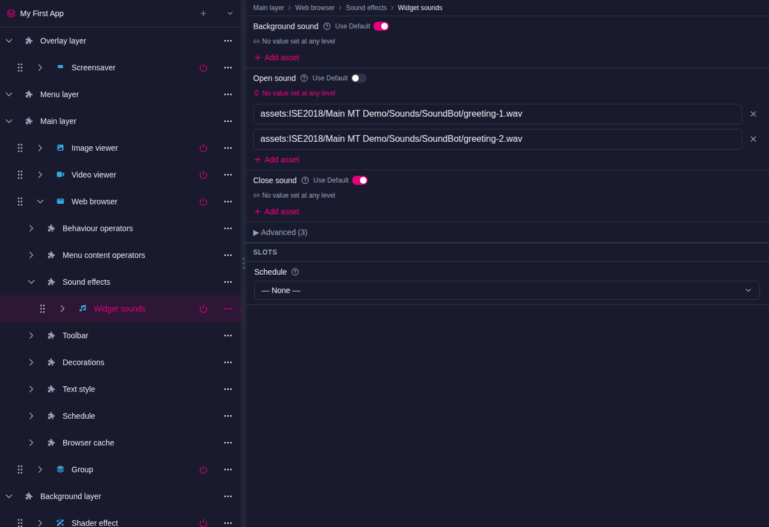Click the Open sound help icon

pos(304,78)
